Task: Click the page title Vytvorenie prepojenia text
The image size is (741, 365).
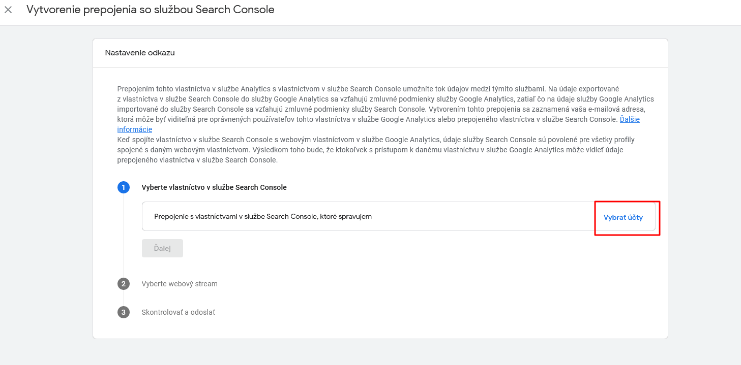Action: tap(151, 9)
